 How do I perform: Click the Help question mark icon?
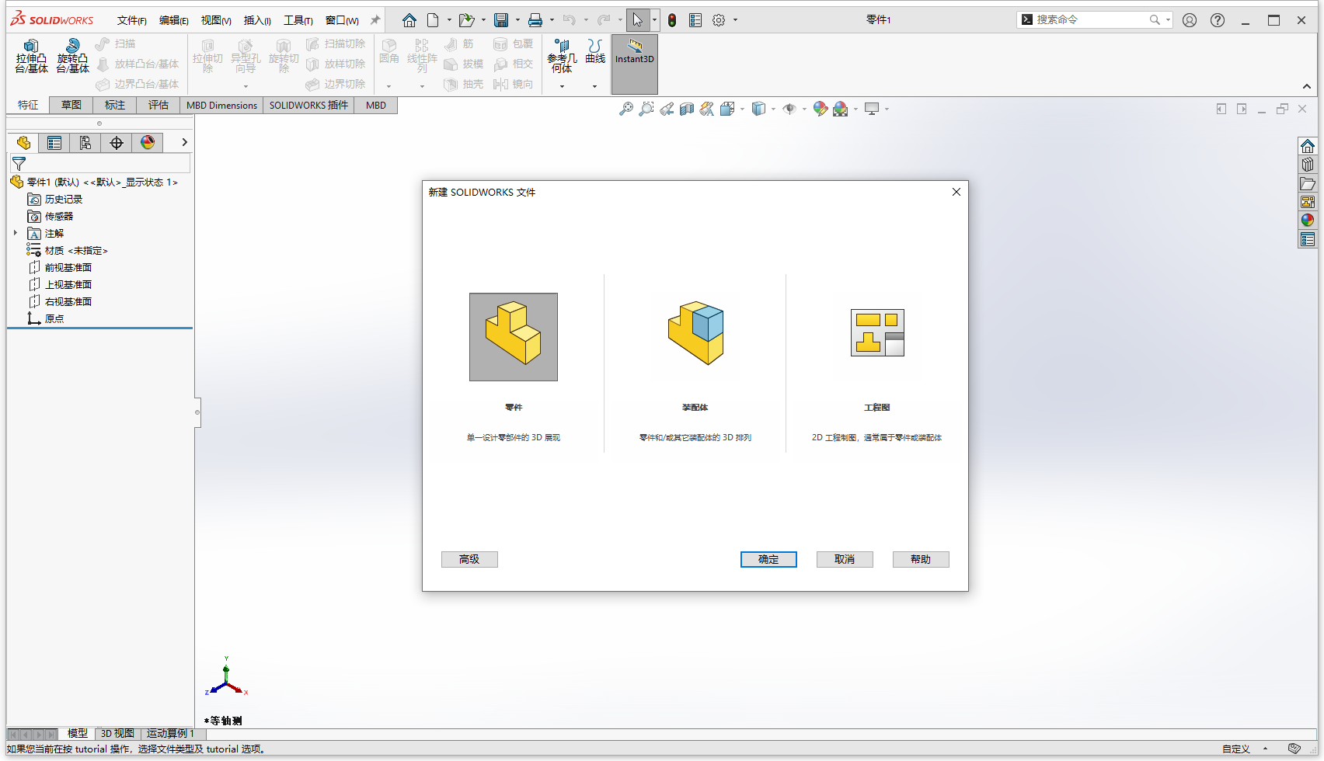1218,20
